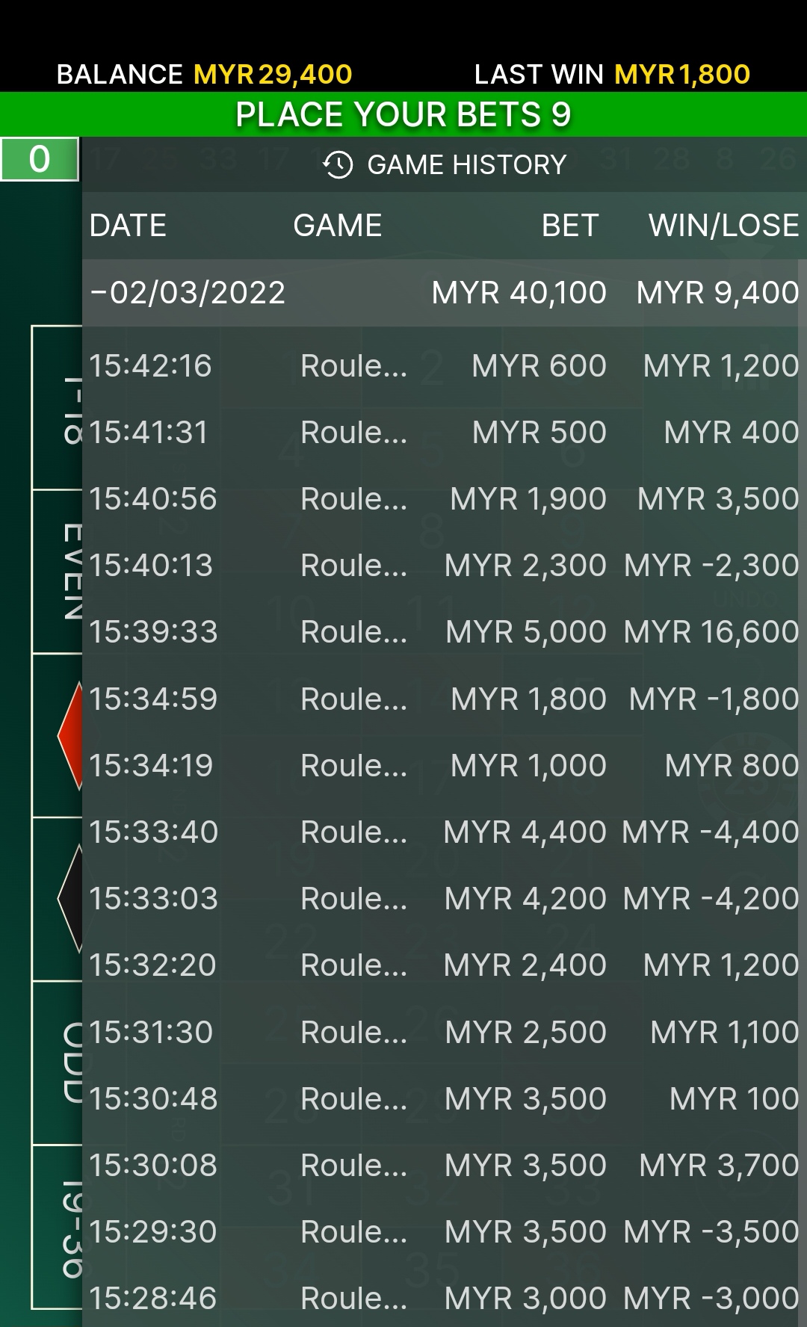The width and height of the screenshot is (807, 1327).
Task: Click the BET column header
Action: coord(569,226)
